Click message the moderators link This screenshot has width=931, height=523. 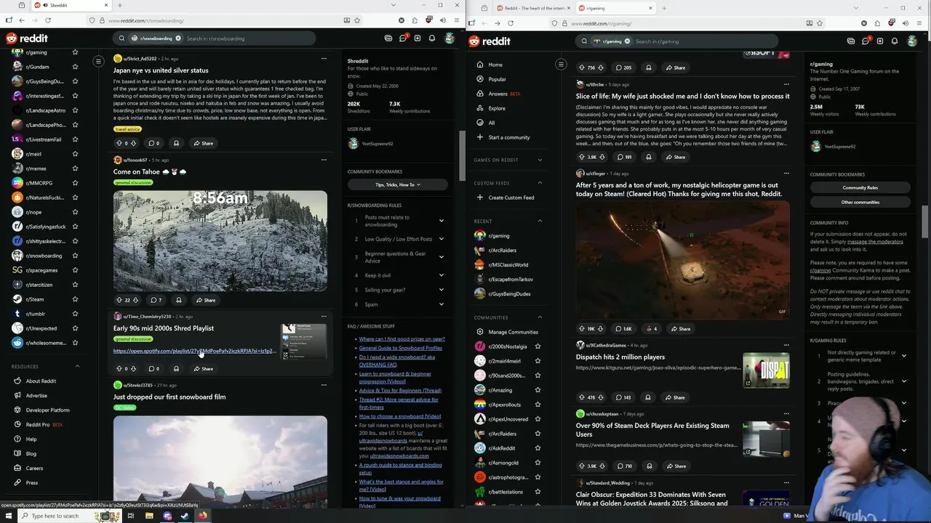875,241
